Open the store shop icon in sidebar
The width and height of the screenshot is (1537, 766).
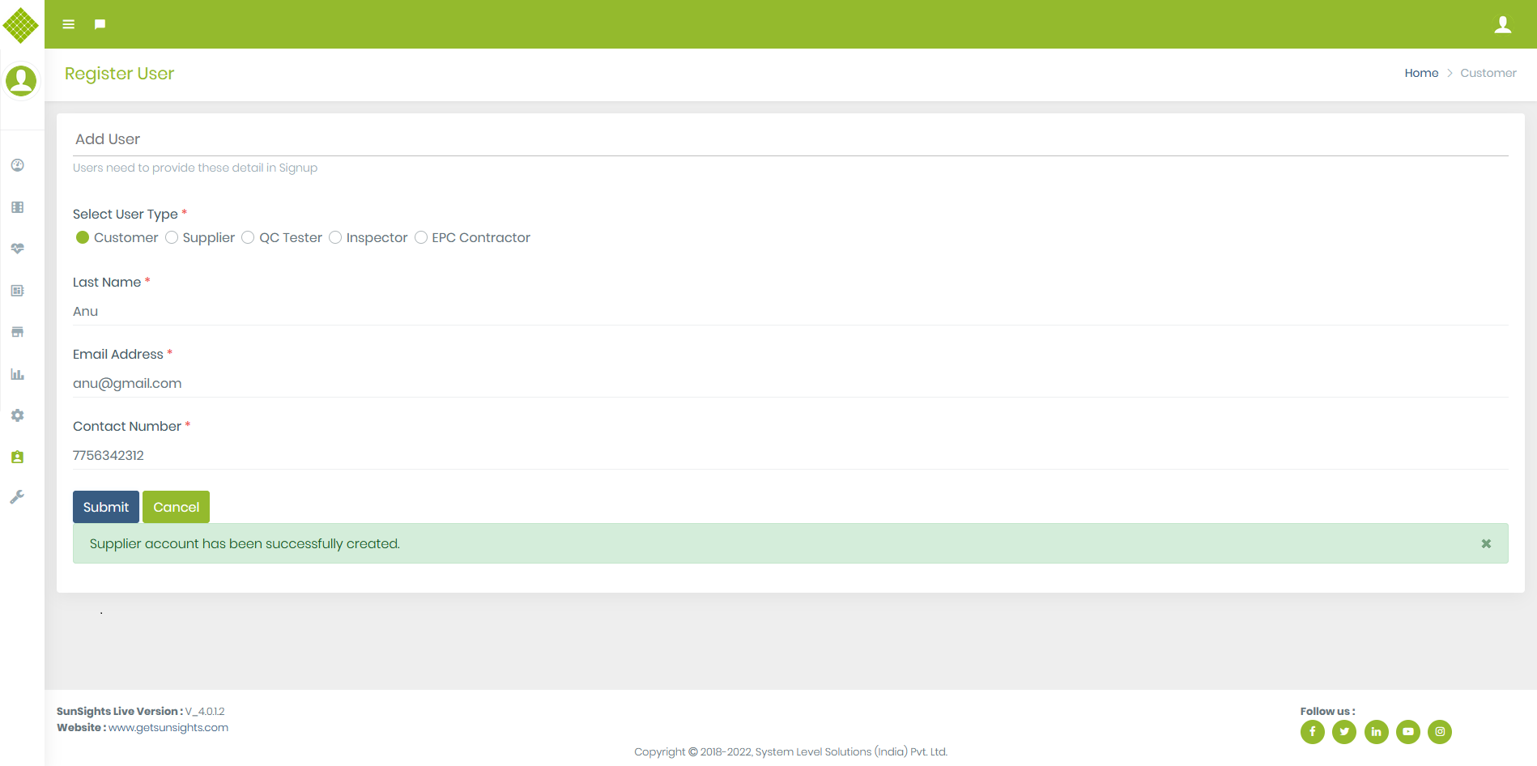click(18, 332)
